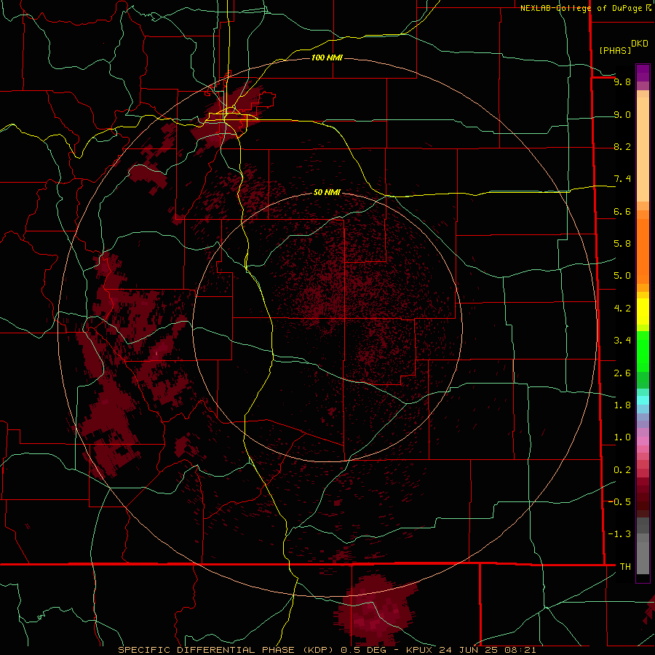Pick the gray bottom segment of color bar
The image size is (655, 655).
[643, 557]
